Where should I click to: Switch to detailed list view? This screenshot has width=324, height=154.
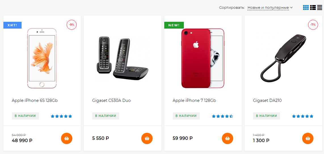tap(313, 8)
